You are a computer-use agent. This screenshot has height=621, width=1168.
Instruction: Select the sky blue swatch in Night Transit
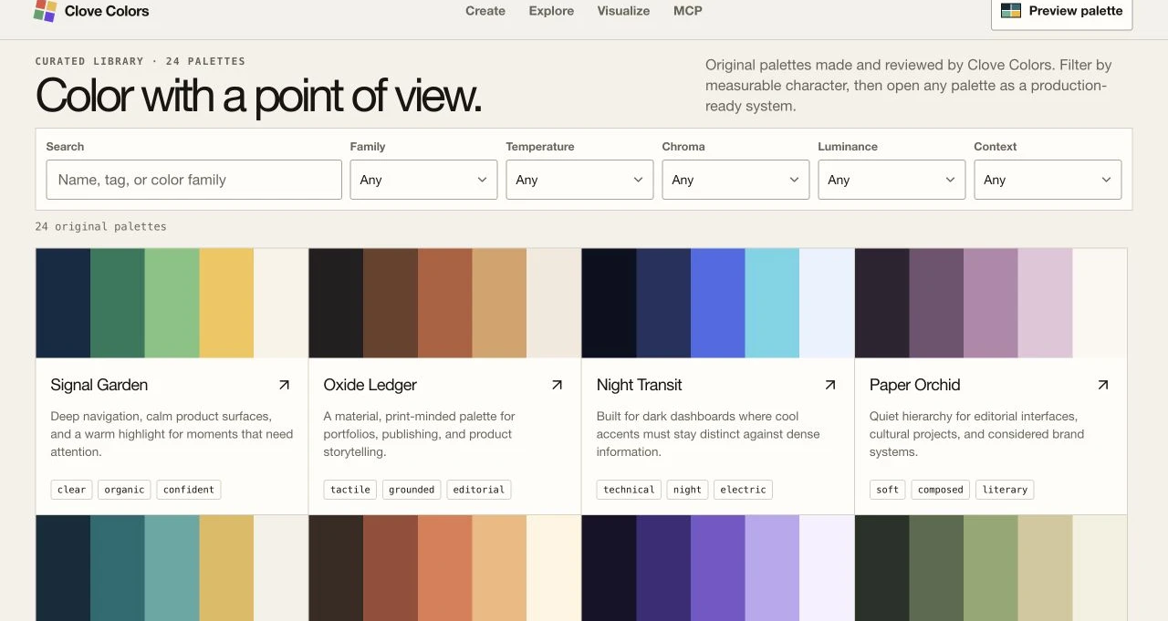point(773,303)
